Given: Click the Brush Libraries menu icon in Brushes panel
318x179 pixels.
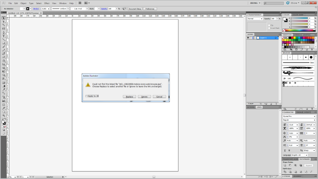Looking at the screenshot, I should [x=285, y=109].
